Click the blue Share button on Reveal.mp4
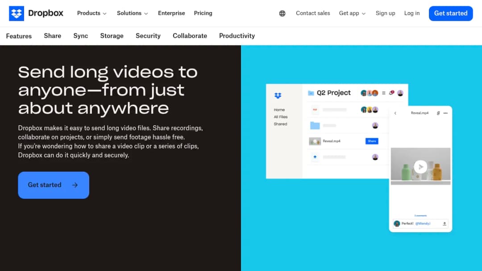Viewport: 482px width, 271px height. [372, 141]
